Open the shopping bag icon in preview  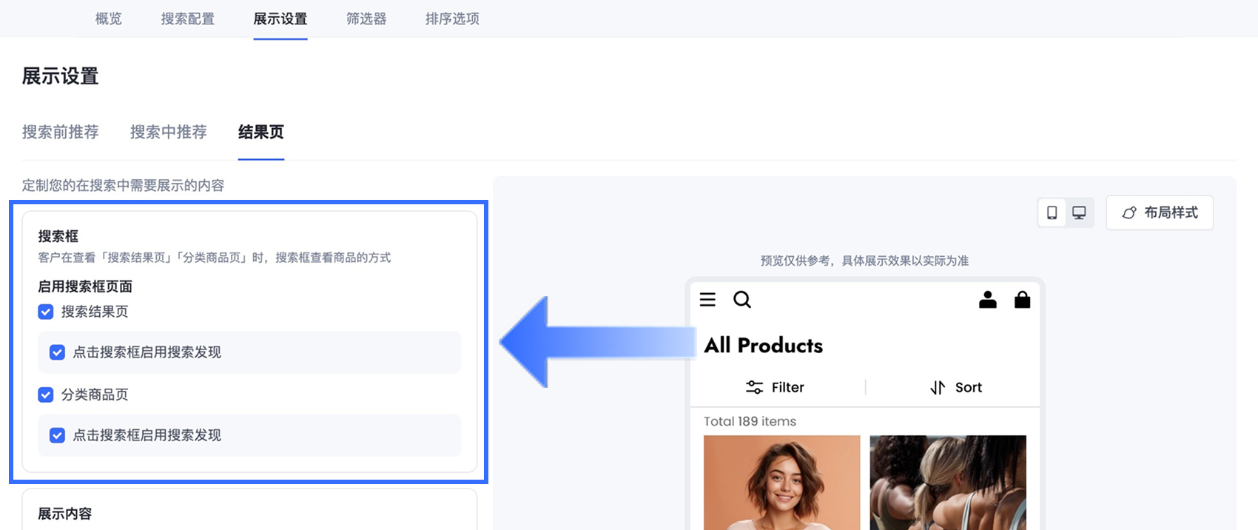1022,299
